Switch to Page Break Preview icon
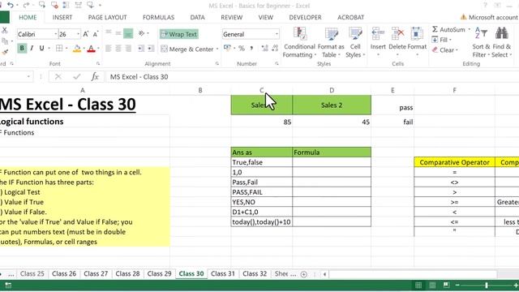Image resolution: width=519 pixels, height=292 pixels. 446,285
